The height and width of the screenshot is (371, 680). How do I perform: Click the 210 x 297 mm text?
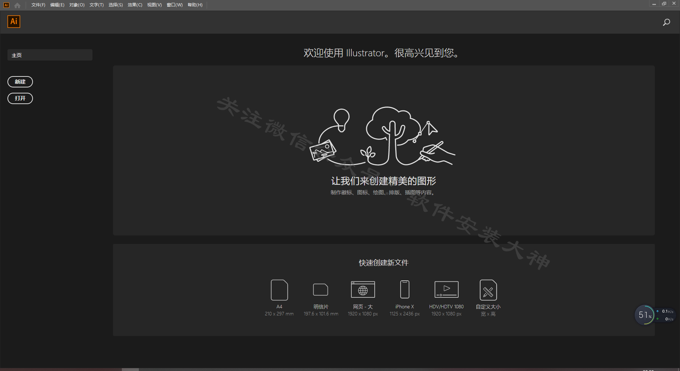point(279,314)
